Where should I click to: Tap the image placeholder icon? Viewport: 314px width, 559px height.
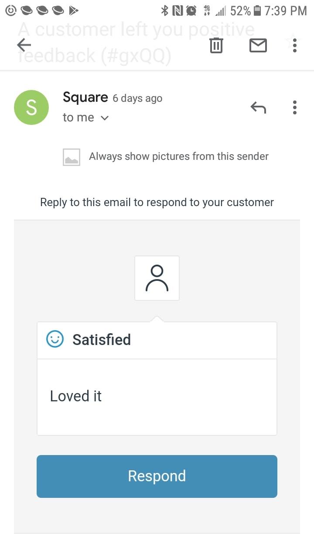click(72, 157)
